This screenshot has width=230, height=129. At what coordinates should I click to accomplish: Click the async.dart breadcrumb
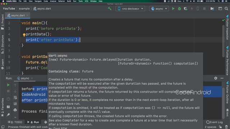pos(42,9)
